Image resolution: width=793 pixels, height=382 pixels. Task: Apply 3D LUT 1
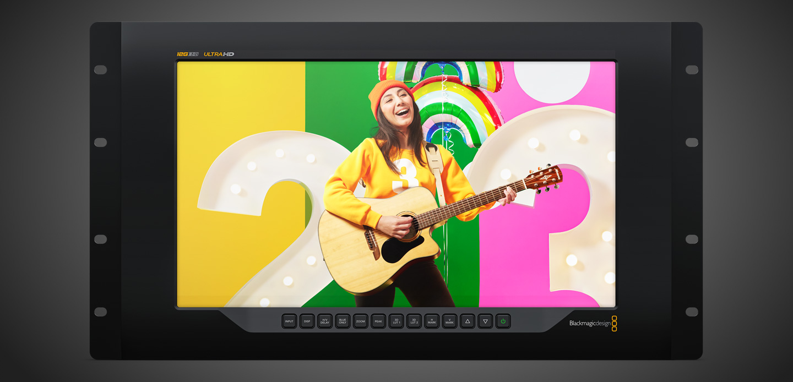pyautogui.click(x=397, y=321)
